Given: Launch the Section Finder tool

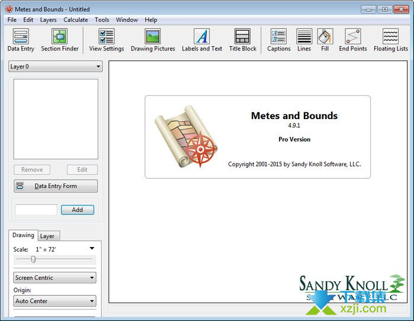Looking at the screenshot, I should coord(60,37).
